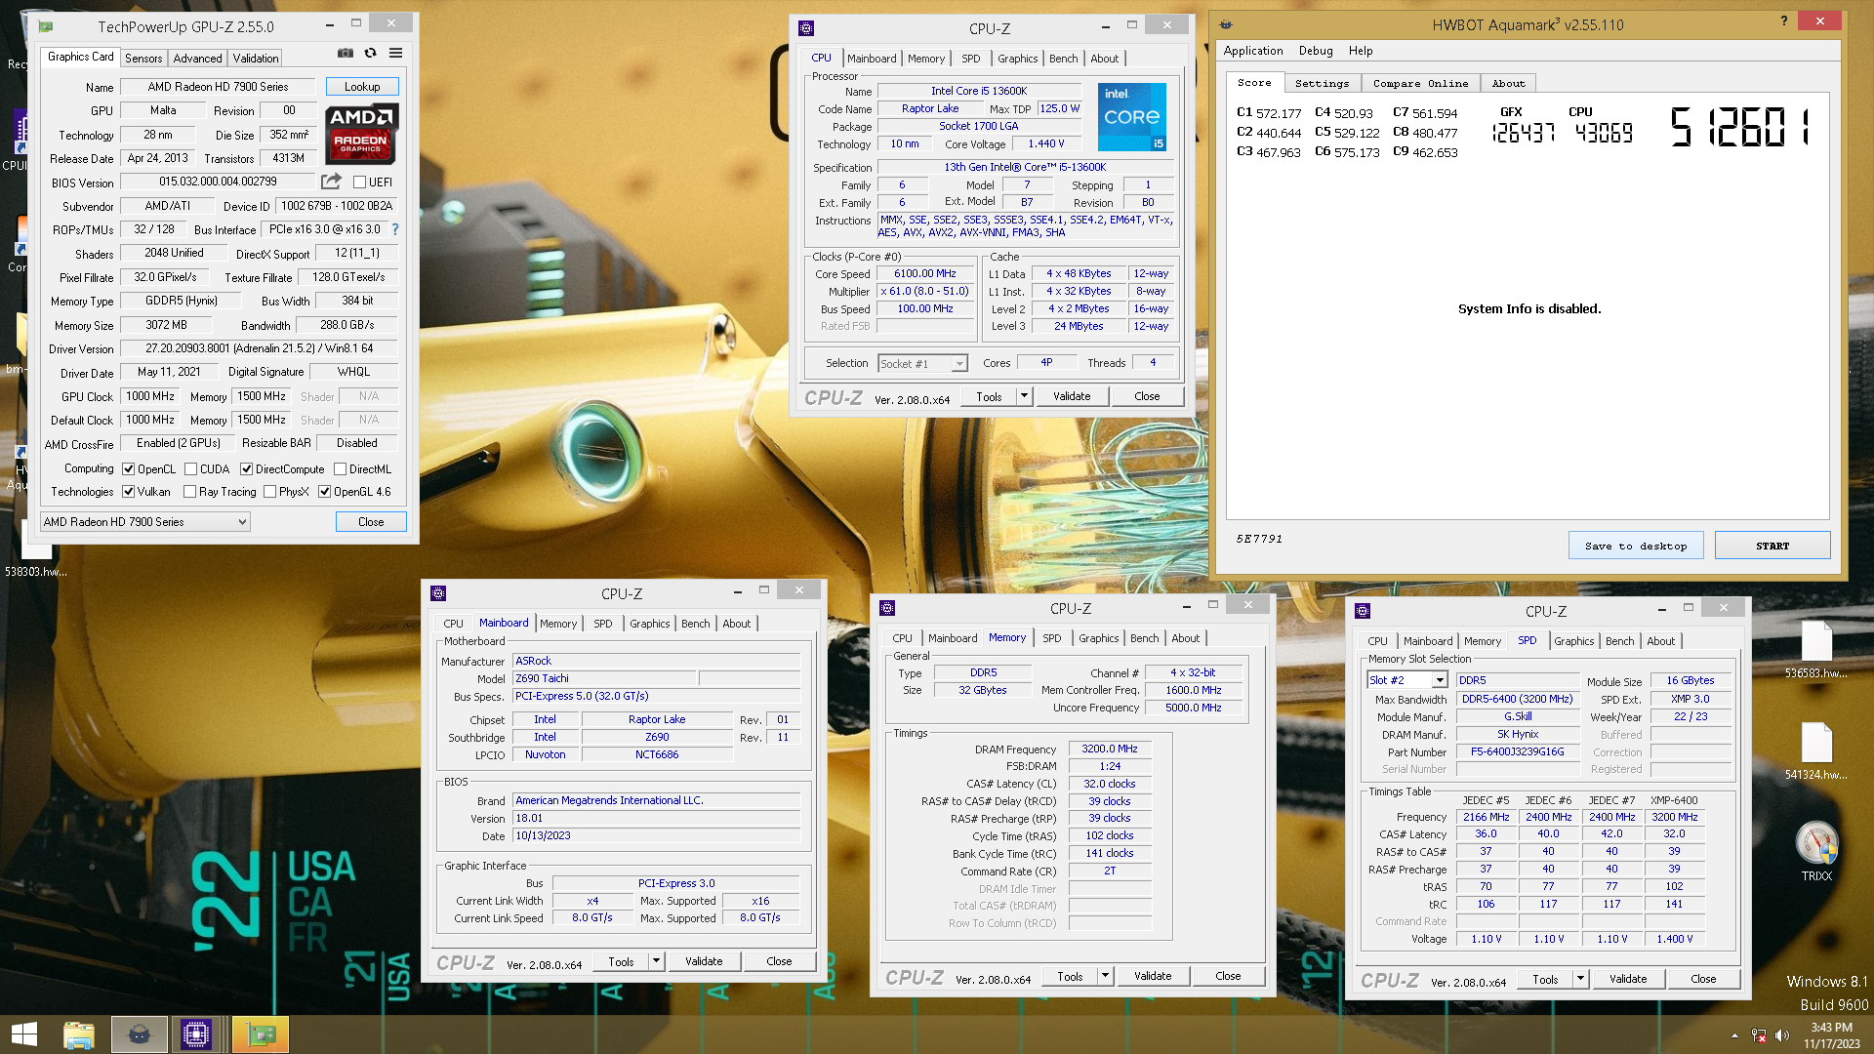
Task: Open the Validation tab in GPU-Z
Action: click(256, 59)
